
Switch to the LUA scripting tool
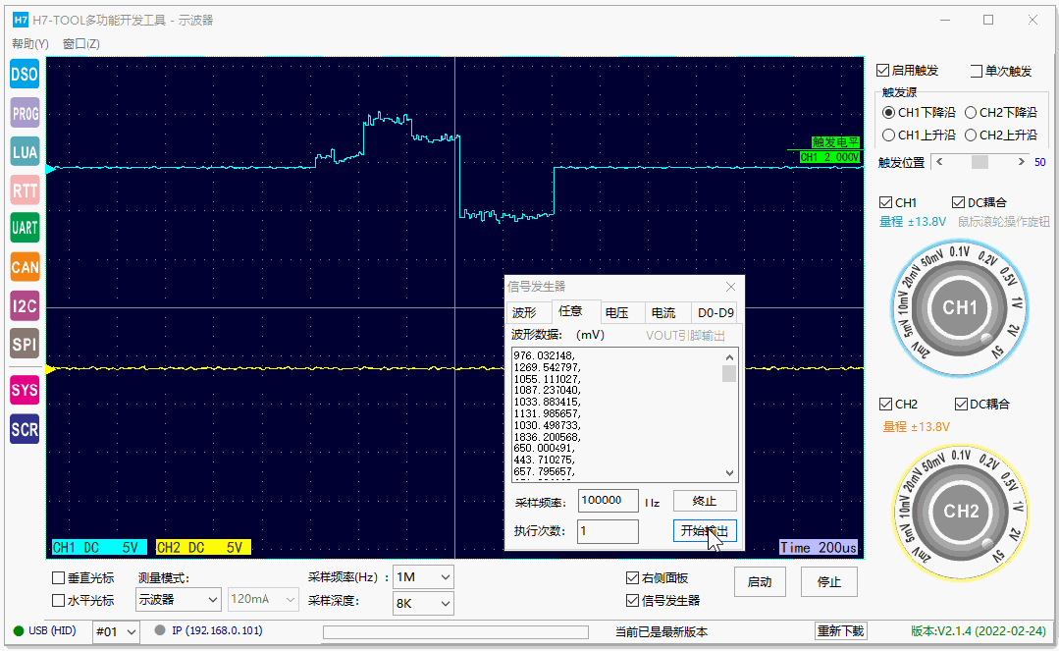tap(24, 151)
